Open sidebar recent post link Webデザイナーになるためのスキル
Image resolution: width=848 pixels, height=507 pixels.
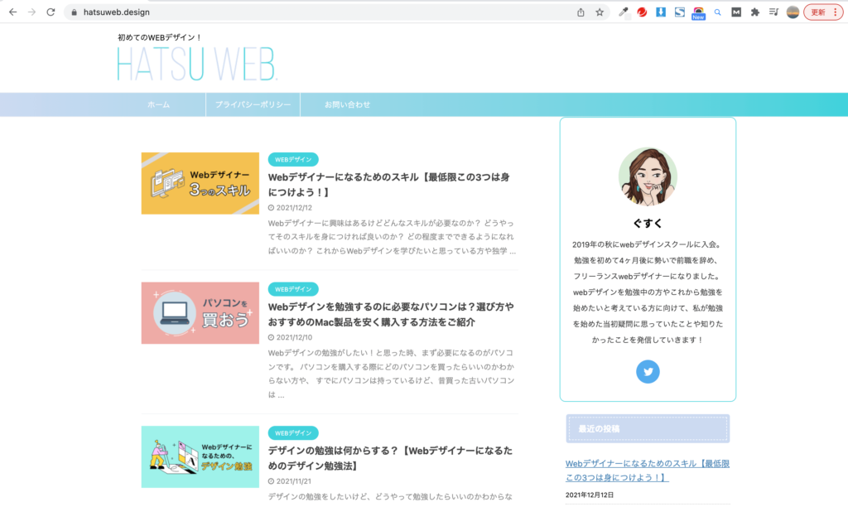click(x=648, y=471)
